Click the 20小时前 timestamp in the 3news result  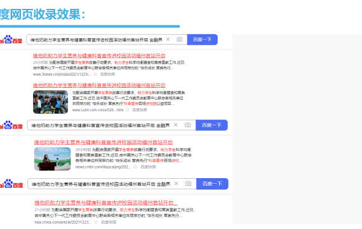41,62
